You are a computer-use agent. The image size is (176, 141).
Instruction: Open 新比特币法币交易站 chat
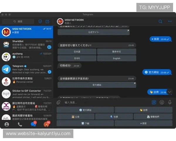26,106
